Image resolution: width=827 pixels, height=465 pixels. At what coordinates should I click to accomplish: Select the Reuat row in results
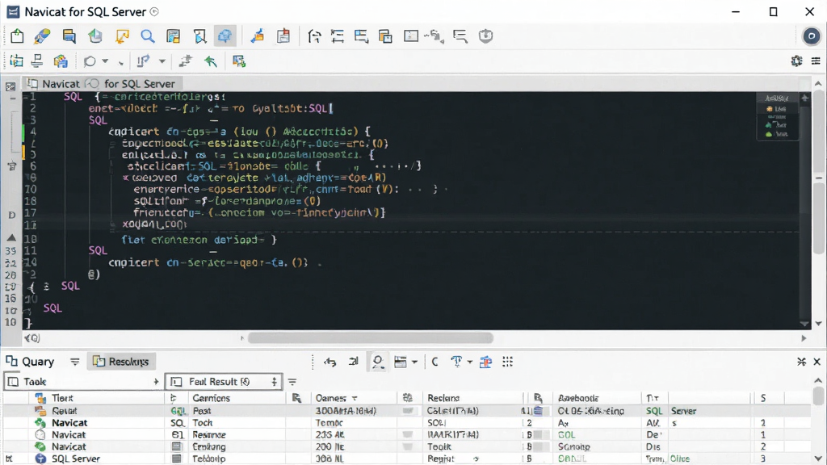(x=406, y=411)
